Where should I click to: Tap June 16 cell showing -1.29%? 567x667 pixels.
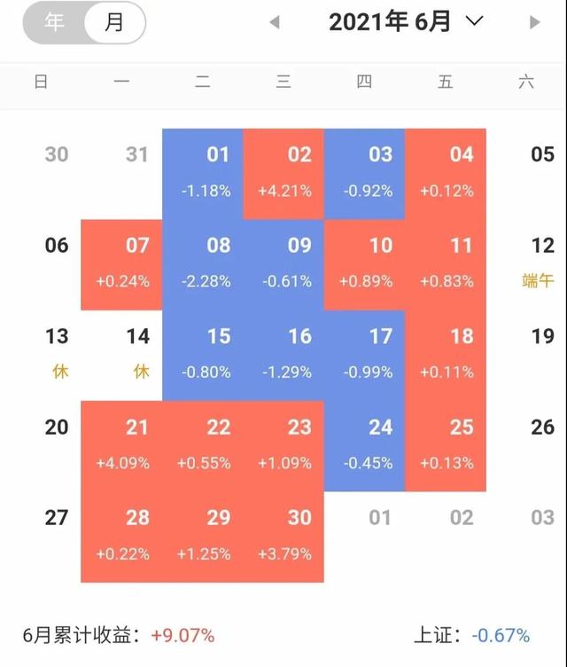(299, 353)
